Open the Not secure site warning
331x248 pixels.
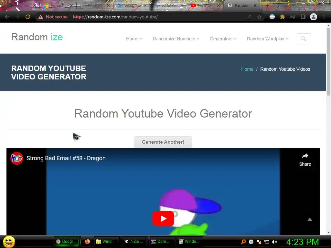[53, 17]
